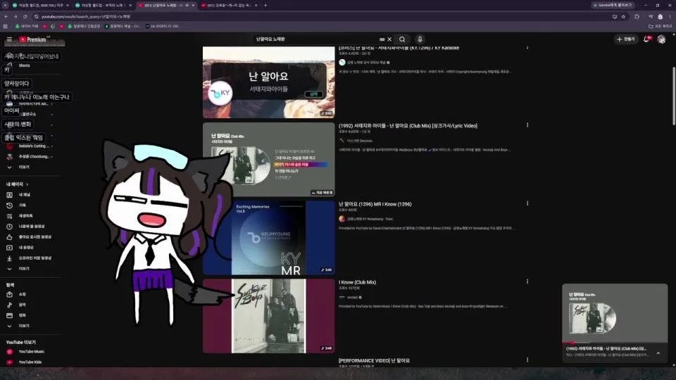The height and width of the screenshot is (380, 676).
Task: Expand the miniplayer with up chevron
Action: pyautogui.click(x=658, y=353)
